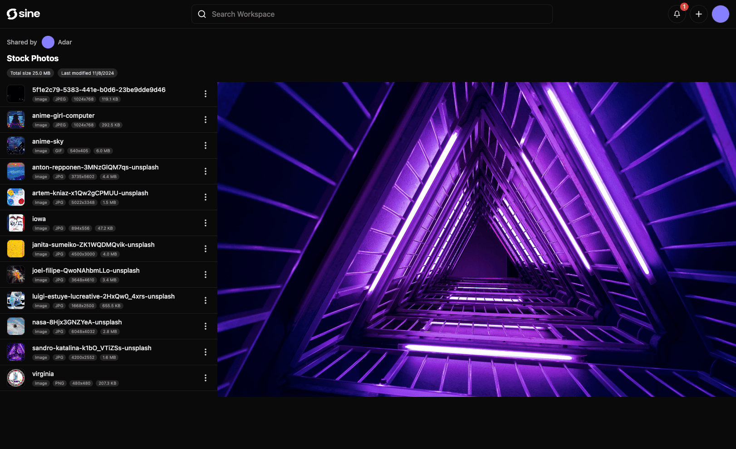
Task: Click the 655.5 KB size tag
Action: click(112, 306)
